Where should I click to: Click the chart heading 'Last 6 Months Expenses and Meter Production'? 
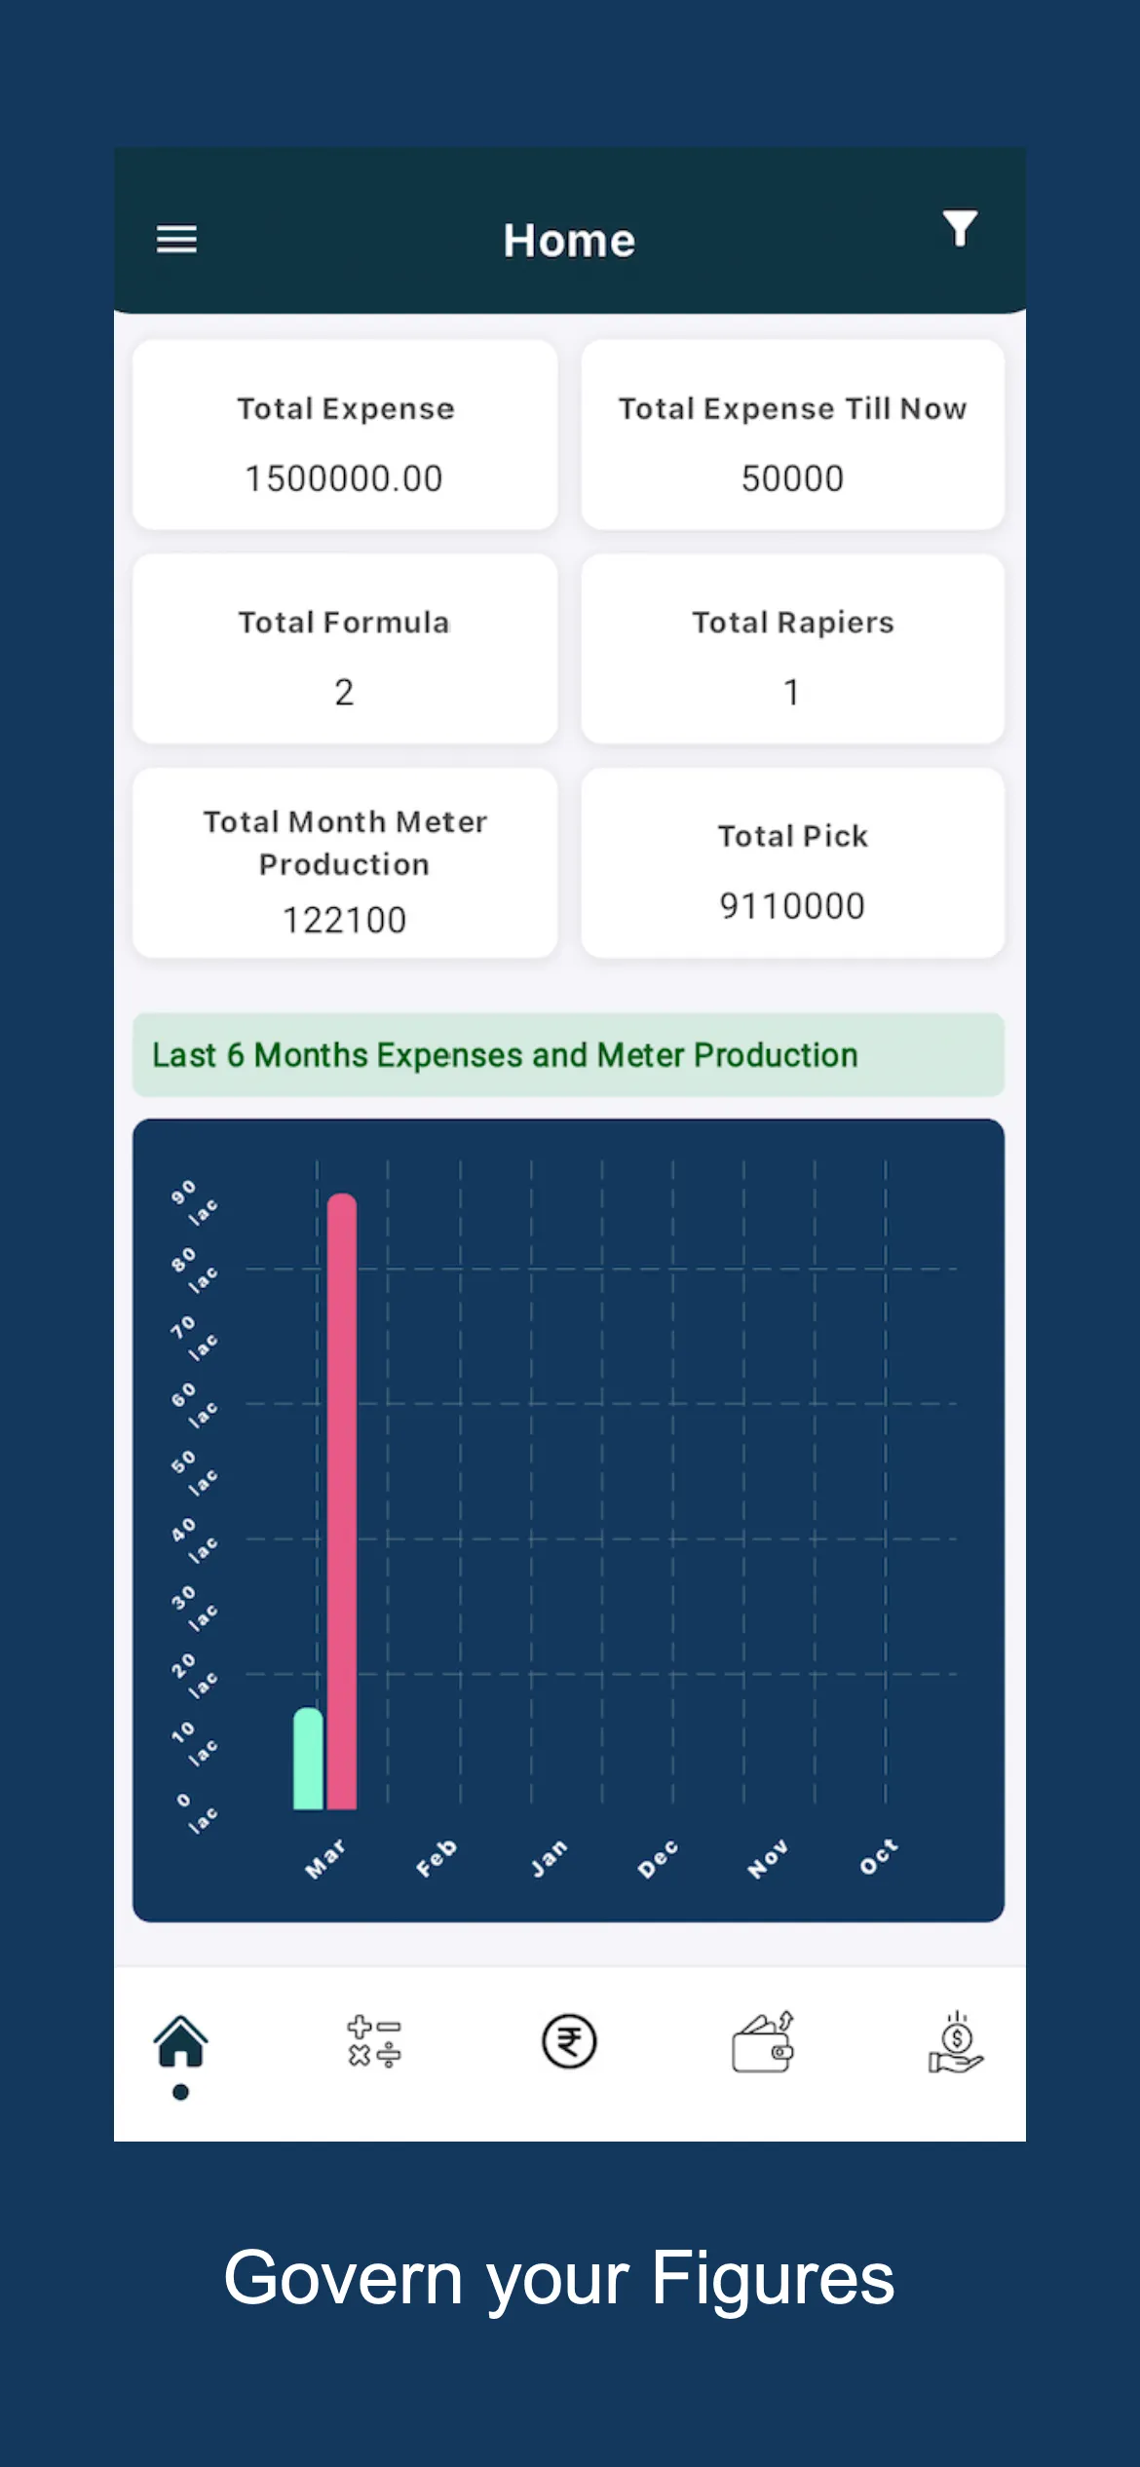click(x=505, y=1055)
